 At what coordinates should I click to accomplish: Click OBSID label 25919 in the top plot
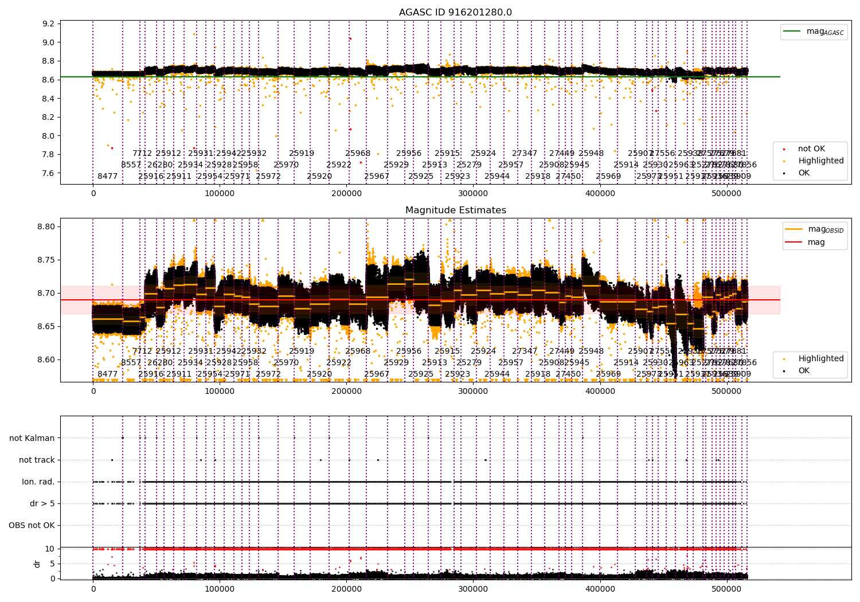click(x=302, y=154)
